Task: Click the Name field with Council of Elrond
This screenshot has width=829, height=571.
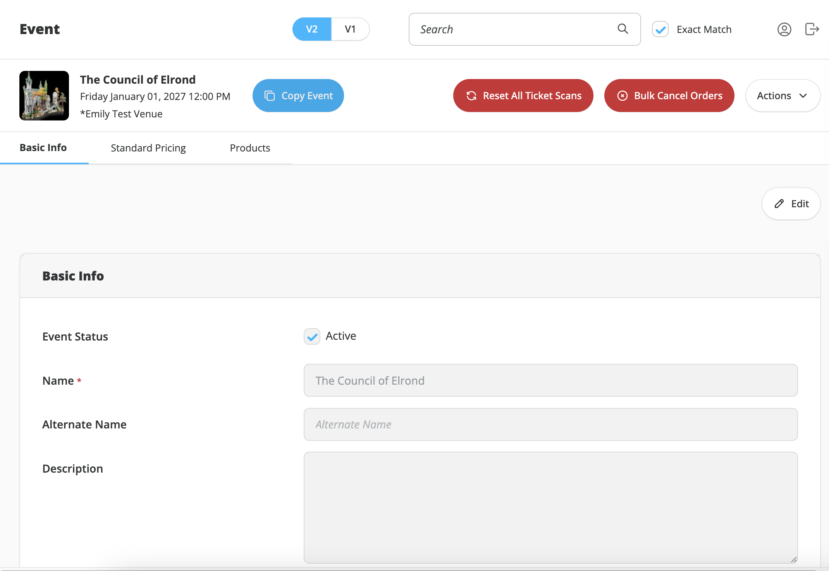Action: (550, 380)
